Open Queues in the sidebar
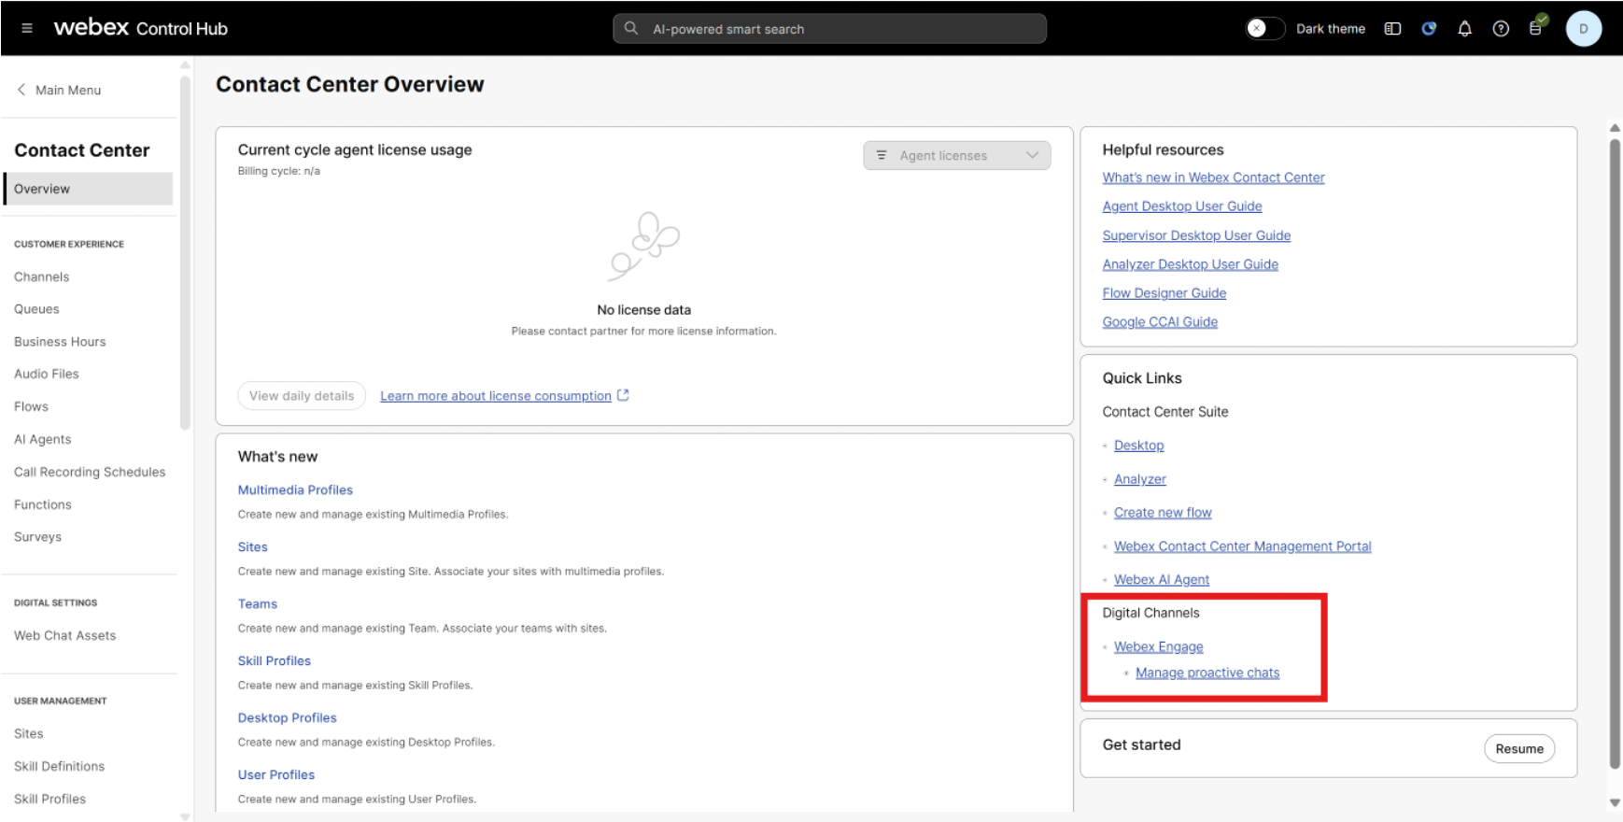Viewport: 1623px width, 822px height. (x=36, y=309)
